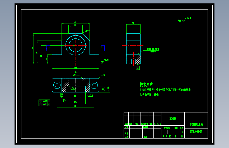Click the C2 chamfer callout
This screenshot has height=148, width=229.
click(x=104, y=75)
